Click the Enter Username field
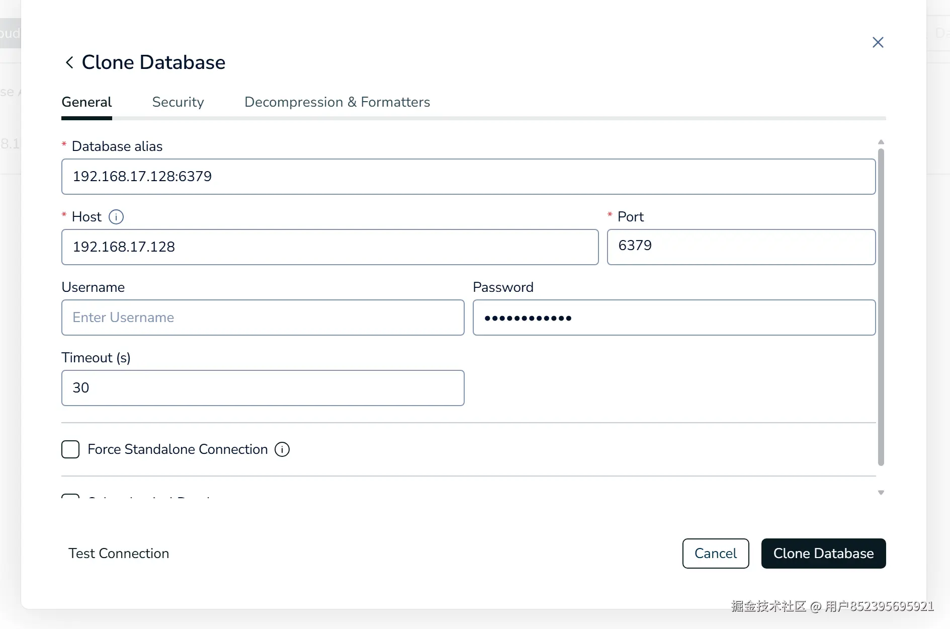950x629 pixels. click(x=263, y=318)
